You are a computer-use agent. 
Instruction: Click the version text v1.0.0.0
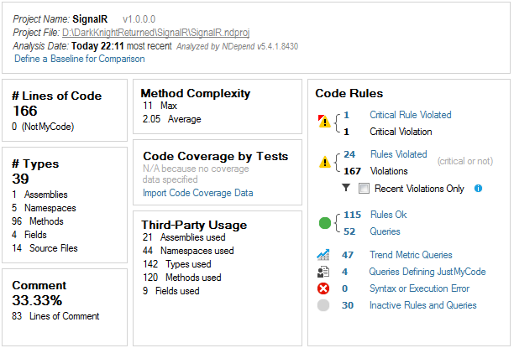coord(139,19)
